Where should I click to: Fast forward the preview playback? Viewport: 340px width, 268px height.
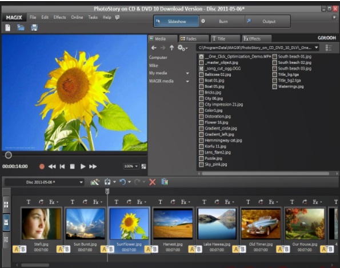click(93, 166)
